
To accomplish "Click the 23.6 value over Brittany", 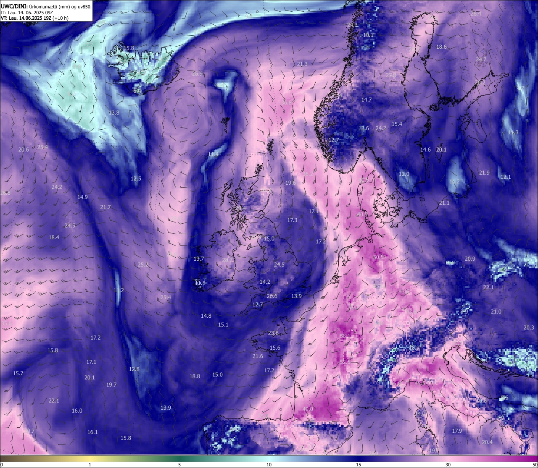I will [x=273, y=333].
